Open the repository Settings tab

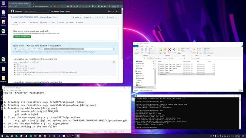pos(79,23)
